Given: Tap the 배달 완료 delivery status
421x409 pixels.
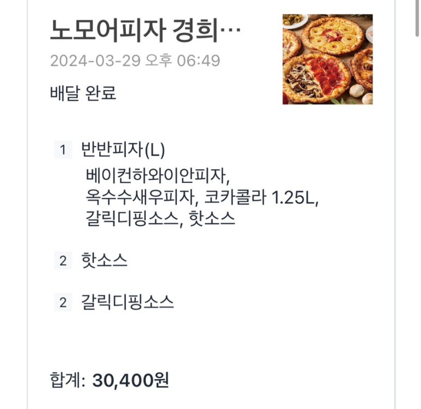Looking at the screenshot, I should coord(83,93).
